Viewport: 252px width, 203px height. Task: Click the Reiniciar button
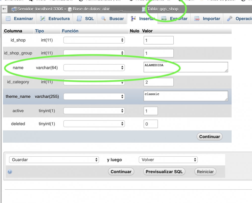(205, 172)
